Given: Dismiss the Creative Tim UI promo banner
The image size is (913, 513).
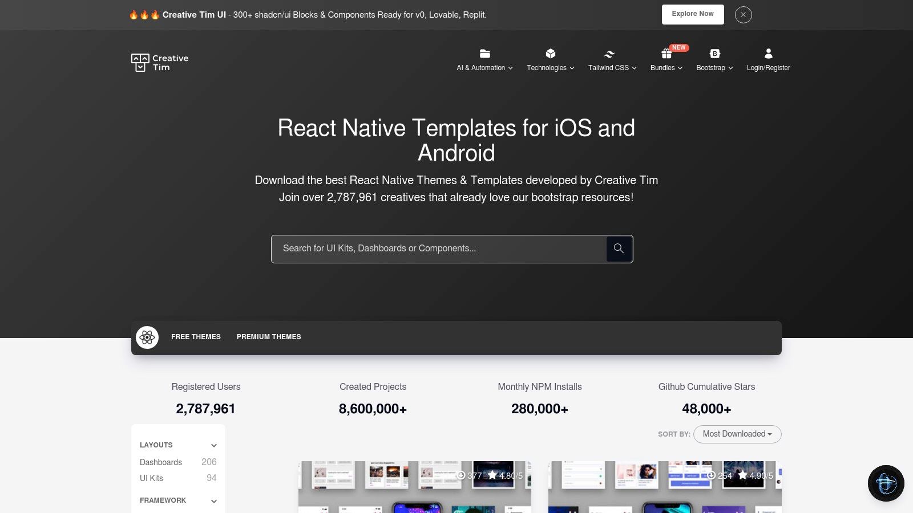Looking at the screenshot, I should point(743,15).
